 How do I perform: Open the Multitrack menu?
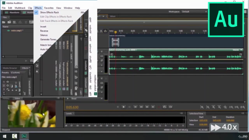[x=20, y=8]
